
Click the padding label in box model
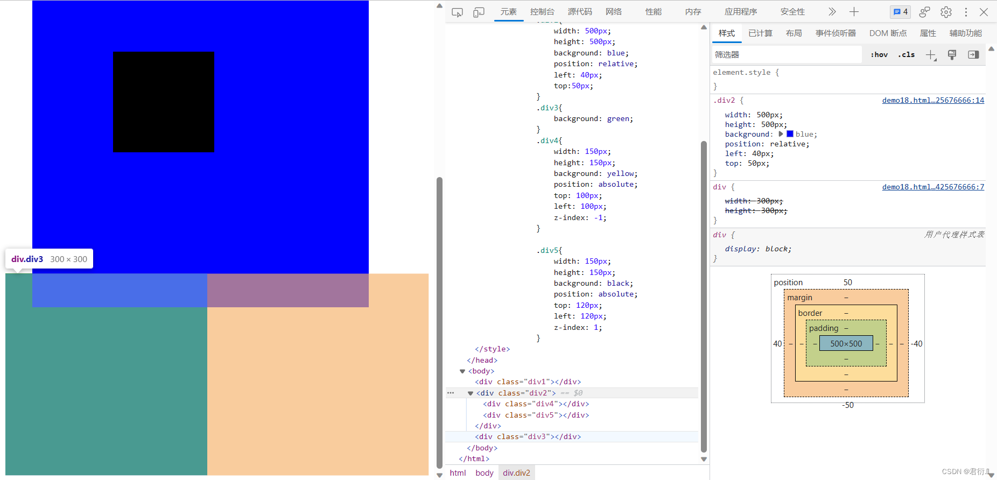coord(824,328)
